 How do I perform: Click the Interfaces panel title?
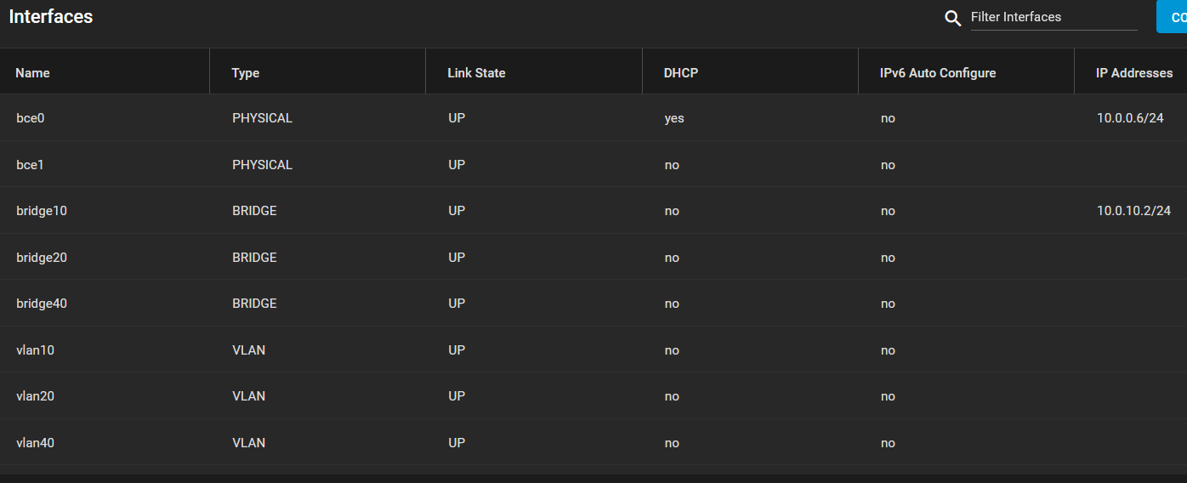pyautogui.click(x=51, y=16)
